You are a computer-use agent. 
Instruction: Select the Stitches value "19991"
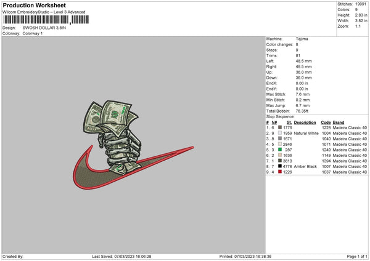coord(361,4)
